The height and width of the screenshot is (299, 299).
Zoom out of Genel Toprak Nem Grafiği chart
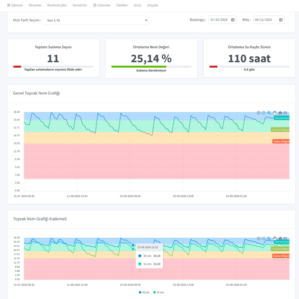(x=263, y=113)
